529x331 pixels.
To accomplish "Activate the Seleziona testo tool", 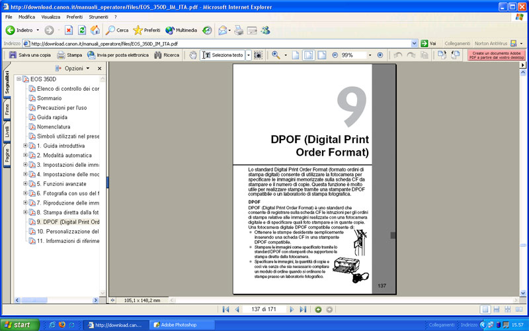I will coord(223,55).
